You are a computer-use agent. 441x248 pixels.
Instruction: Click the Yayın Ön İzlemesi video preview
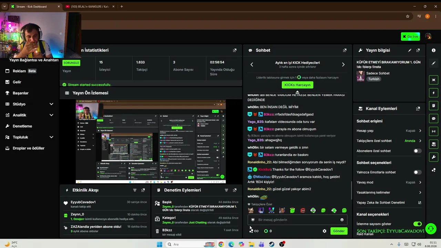[x=151, y=142]
